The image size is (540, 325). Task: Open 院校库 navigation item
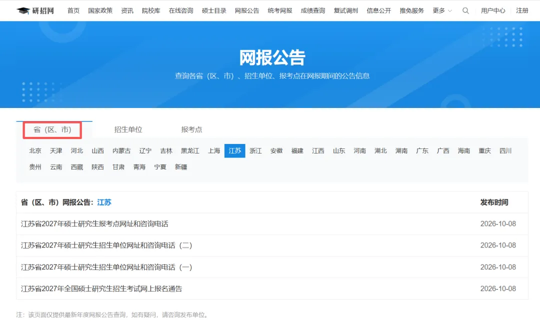(x=151, y=10)
